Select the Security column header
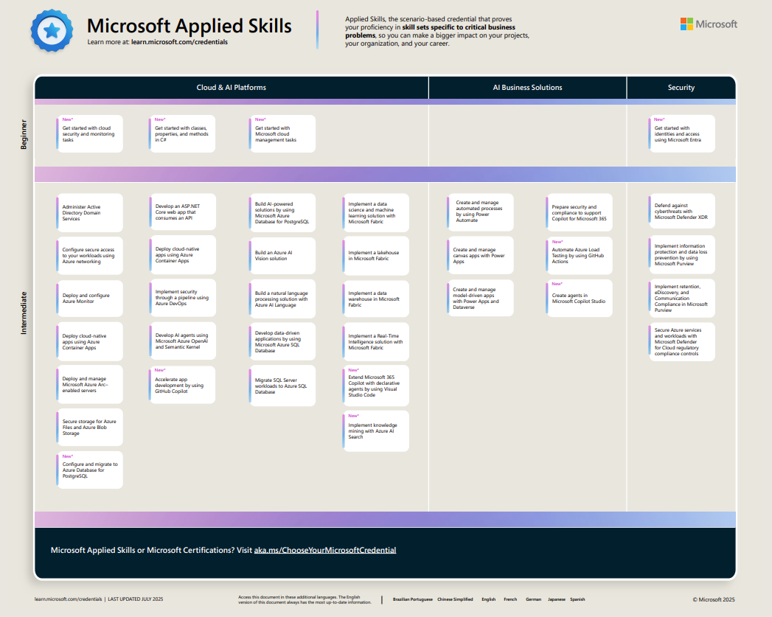 681,88
